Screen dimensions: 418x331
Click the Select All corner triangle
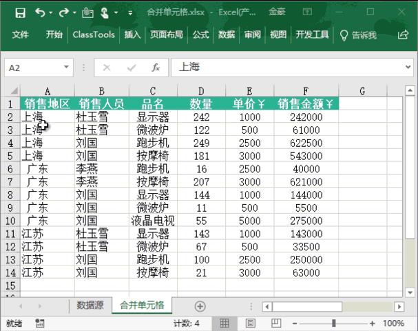[14, 91]
